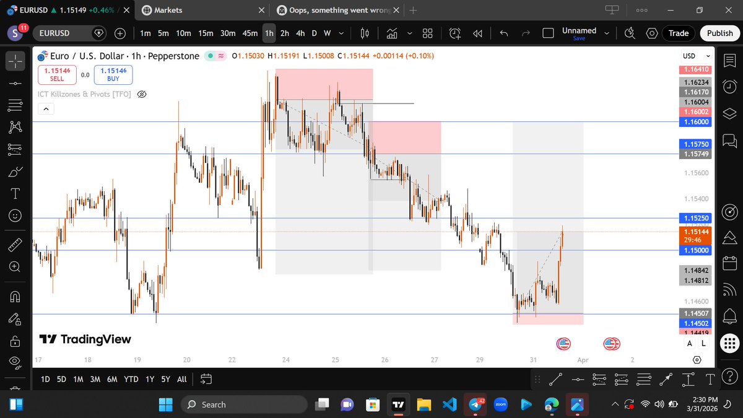Select the ruler measure tool
Image resolution: width=743 pixels, height=418 pixels.
point(15,245)
